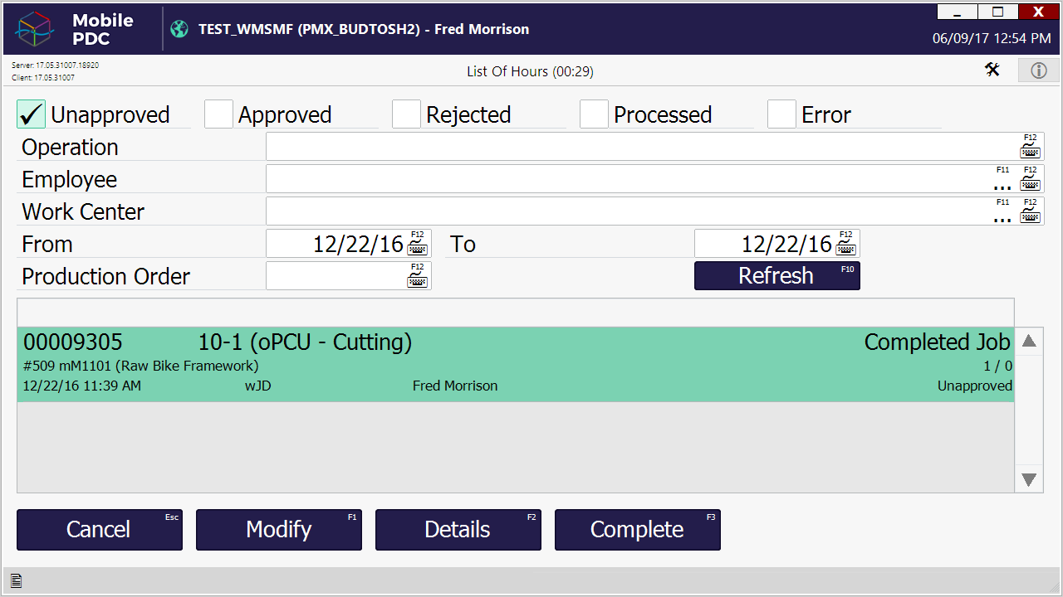Image resolution: width=1063 pixels, height=597 pixels.
Task: Tick the Rejected checkbox
Action: (406, 114)
